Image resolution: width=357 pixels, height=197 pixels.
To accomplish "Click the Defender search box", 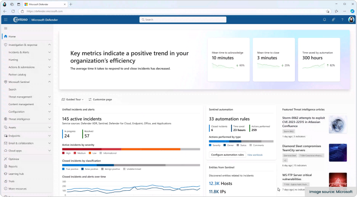I will pos(183,20).
